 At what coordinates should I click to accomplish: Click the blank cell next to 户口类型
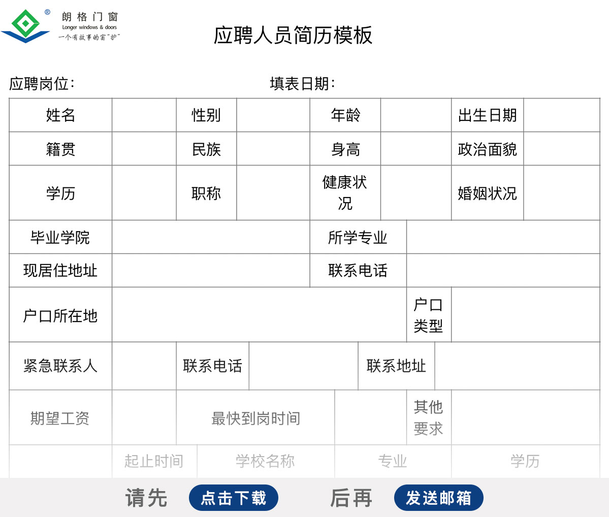tap(525, 315)
